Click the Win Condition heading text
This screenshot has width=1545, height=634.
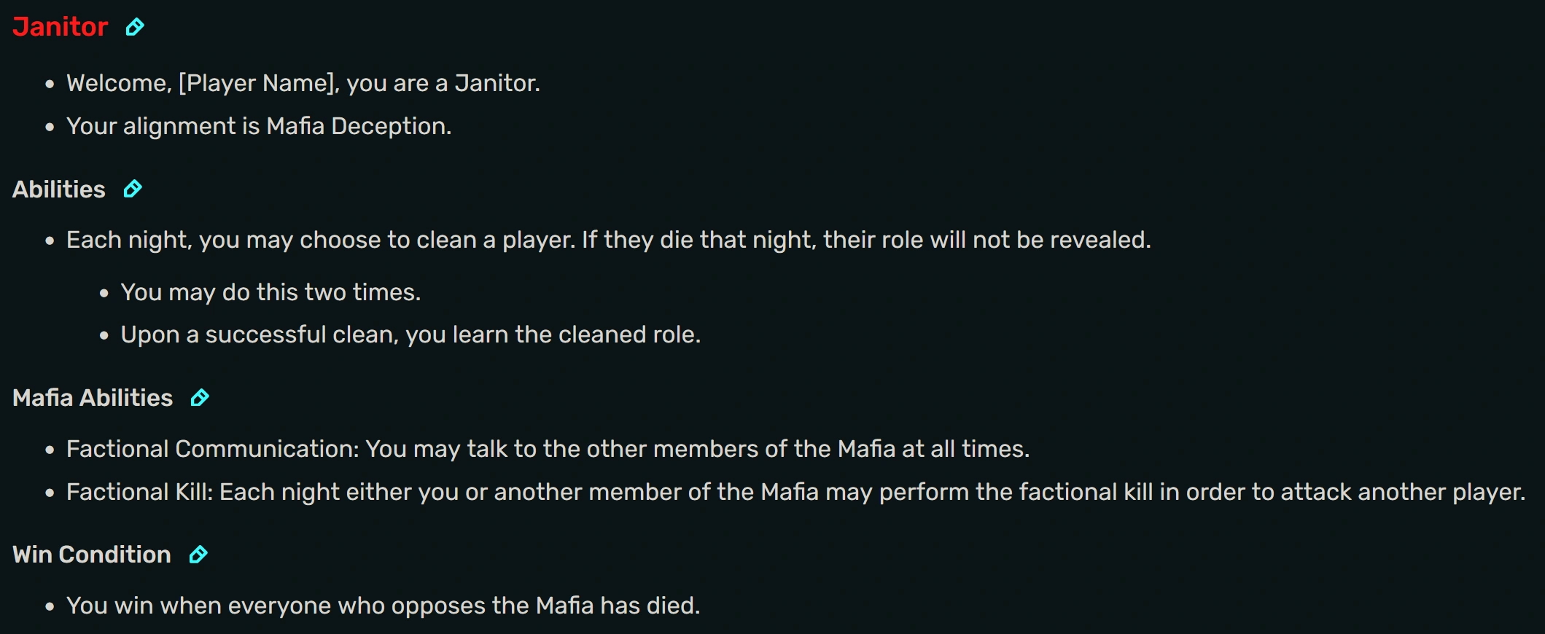[92, 555]
